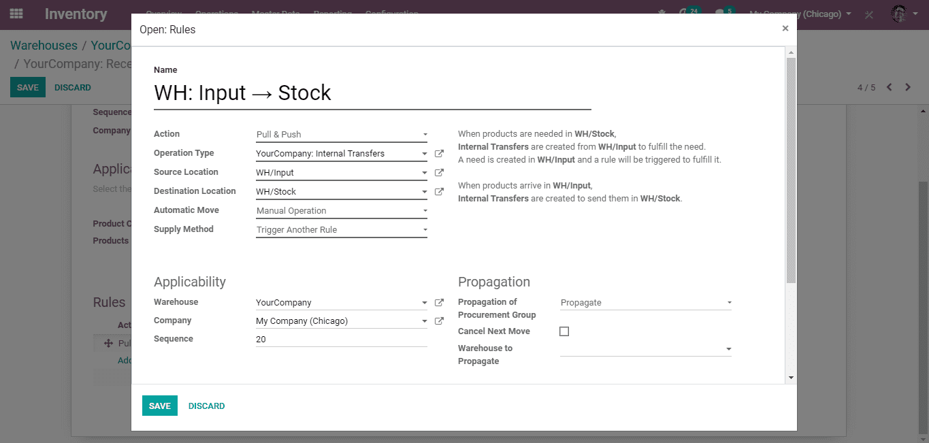Open the Operation Type dropdown
Image resolution: width=929 pixels, height=443 pixels.
pyautogui.click(x=342, y=154)
